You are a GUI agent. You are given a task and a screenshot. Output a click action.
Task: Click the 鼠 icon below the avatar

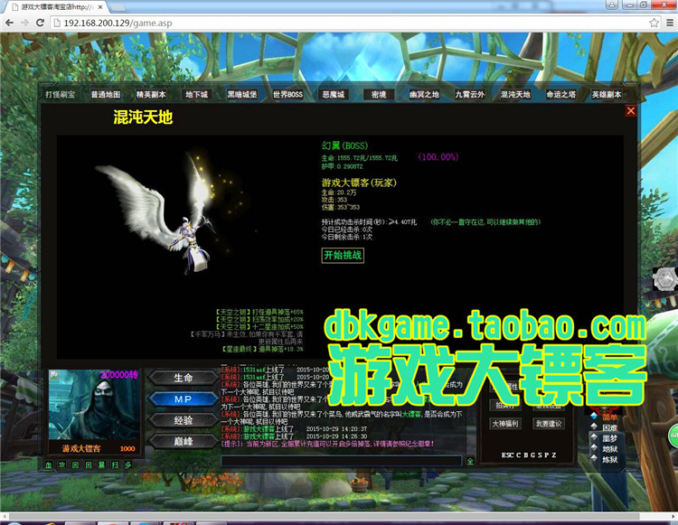[x=101, y=465]
